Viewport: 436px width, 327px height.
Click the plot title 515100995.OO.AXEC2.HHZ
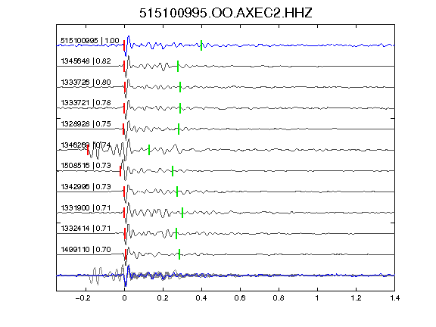(x=226, y=13)
